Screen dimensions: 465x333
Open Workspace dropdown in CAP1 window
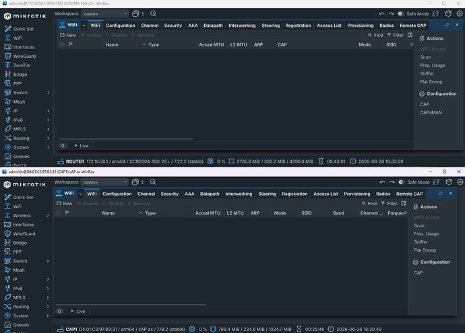point(104,182)
